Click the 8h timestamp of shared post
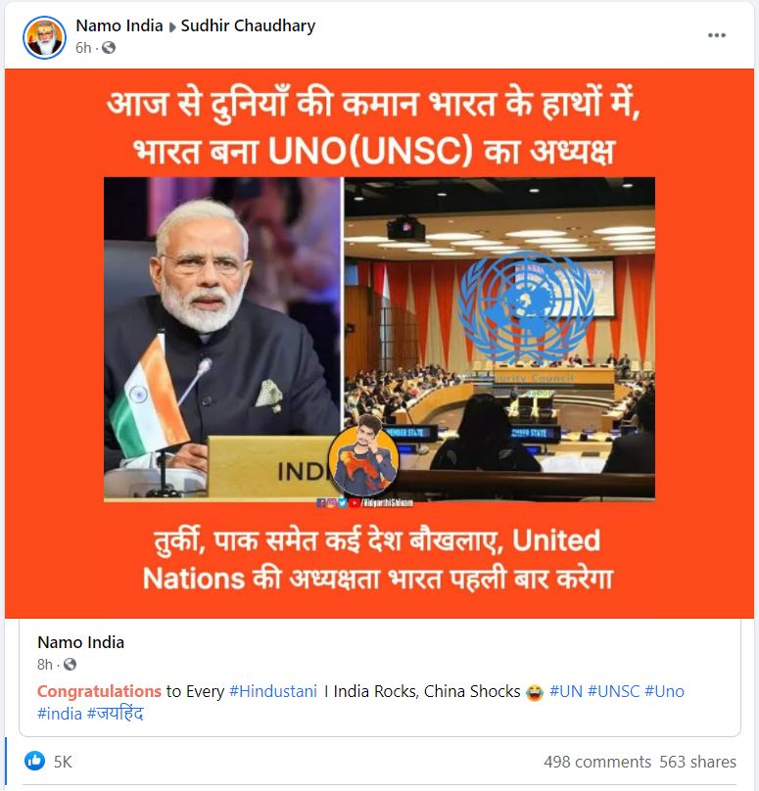Screen dimensions: 759x791 pyautogui.click(x=45, y=665)
